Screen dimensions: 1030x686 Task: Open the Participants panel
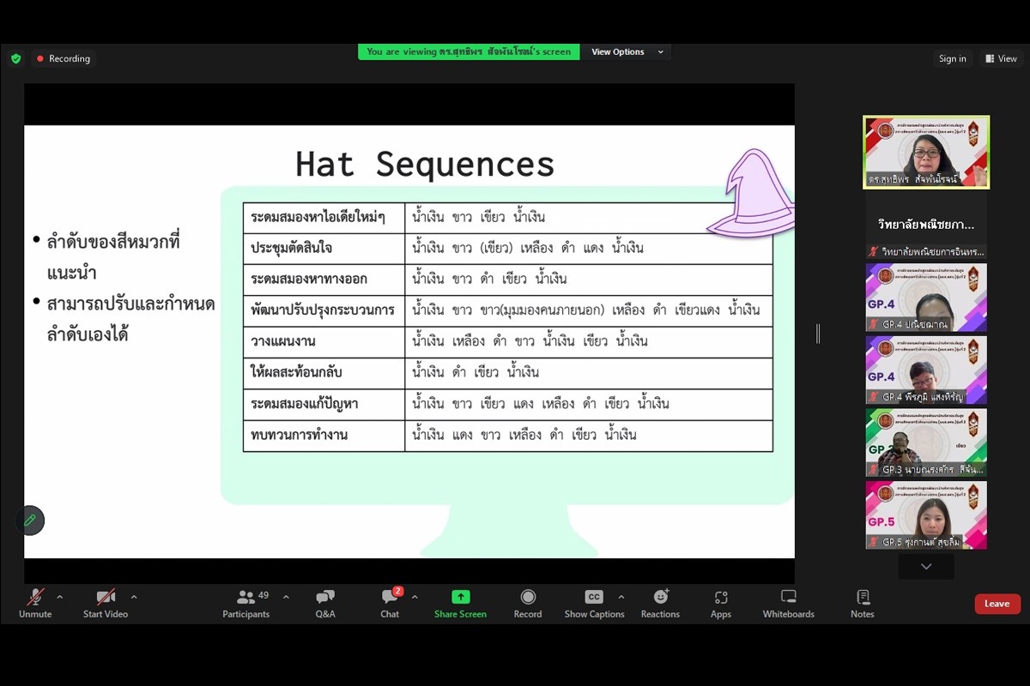coord(246,597)
